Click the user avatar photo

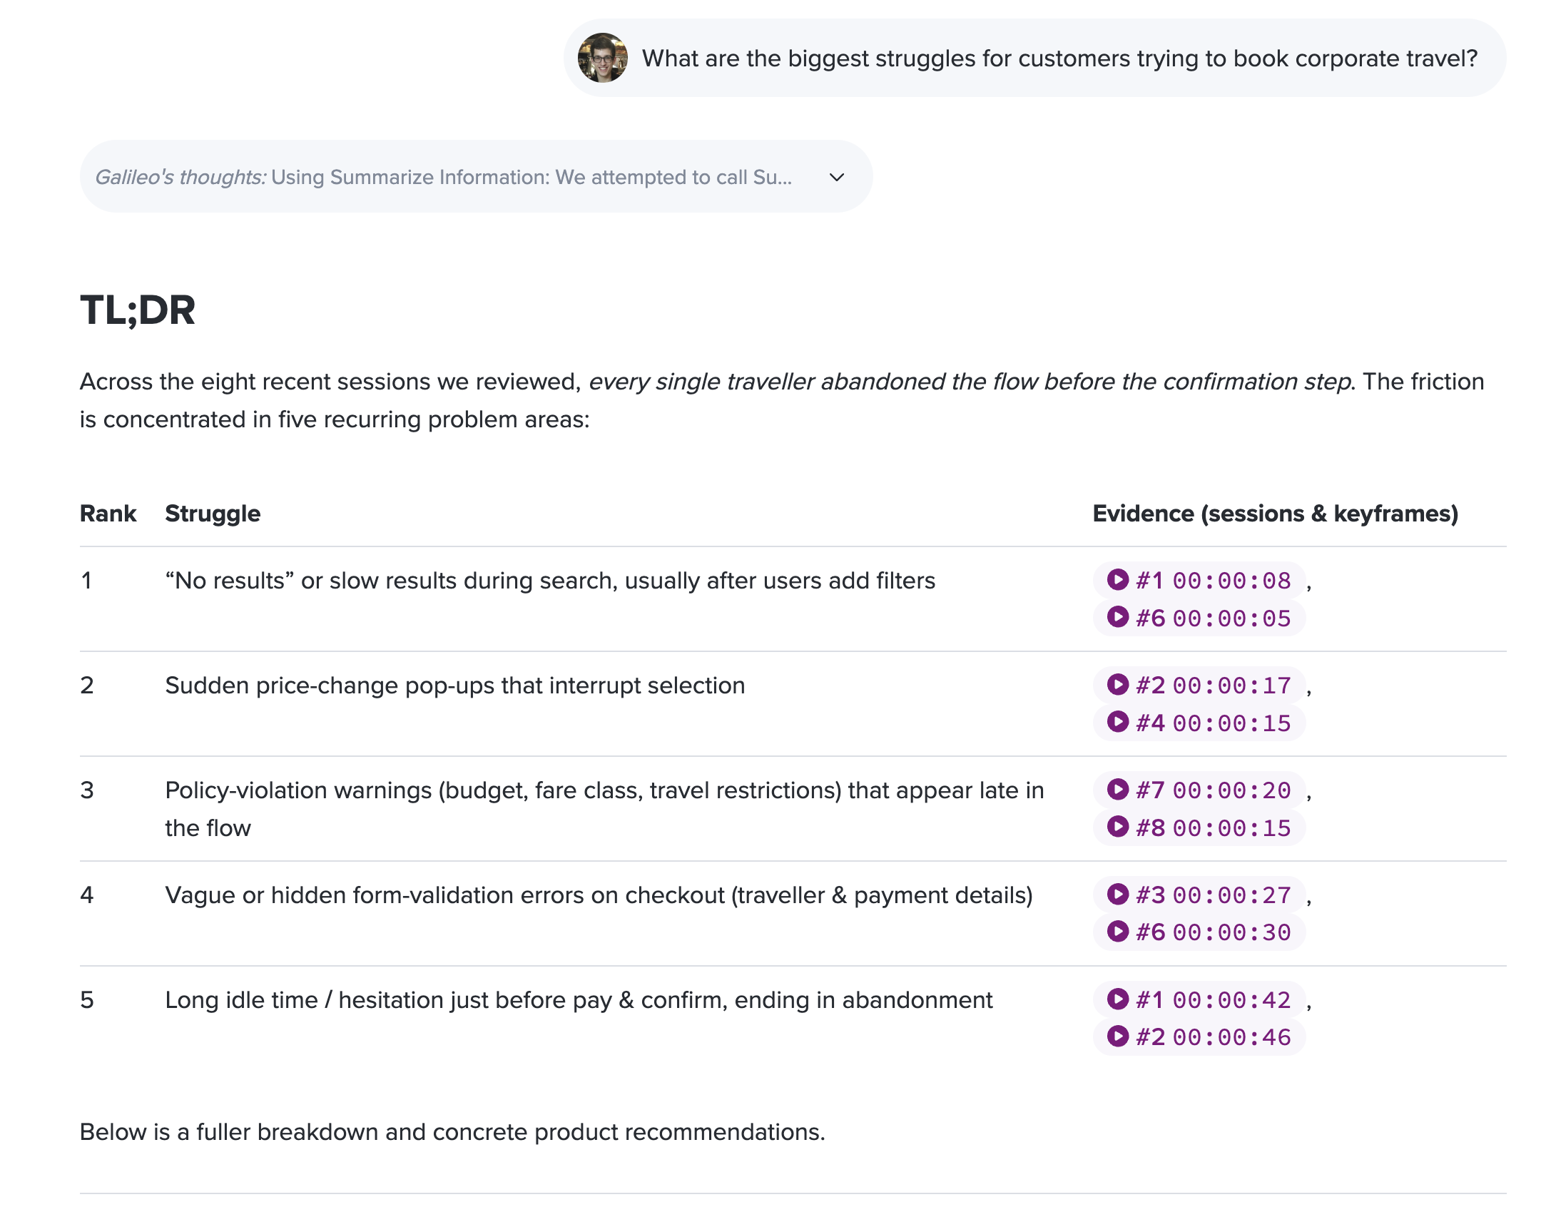pyautogui.click(x=602, y=58)
